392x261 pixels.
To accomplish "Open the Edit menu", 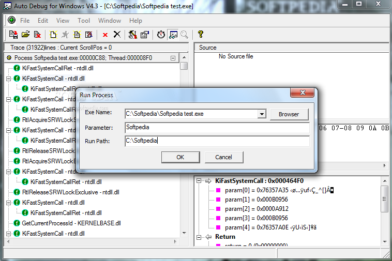I will pyautogui.click(x=43, y=21).
